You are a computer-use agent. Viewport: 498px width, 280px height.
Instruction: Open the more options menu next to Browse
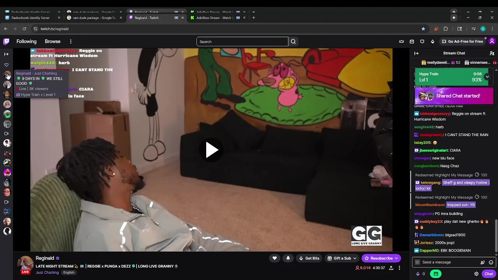click(x=70, y=42)
